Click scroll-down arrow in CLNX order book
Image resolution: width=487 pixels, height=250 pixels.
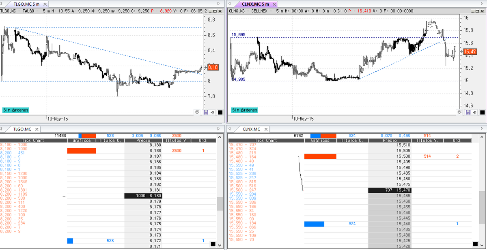coord(482,246)
